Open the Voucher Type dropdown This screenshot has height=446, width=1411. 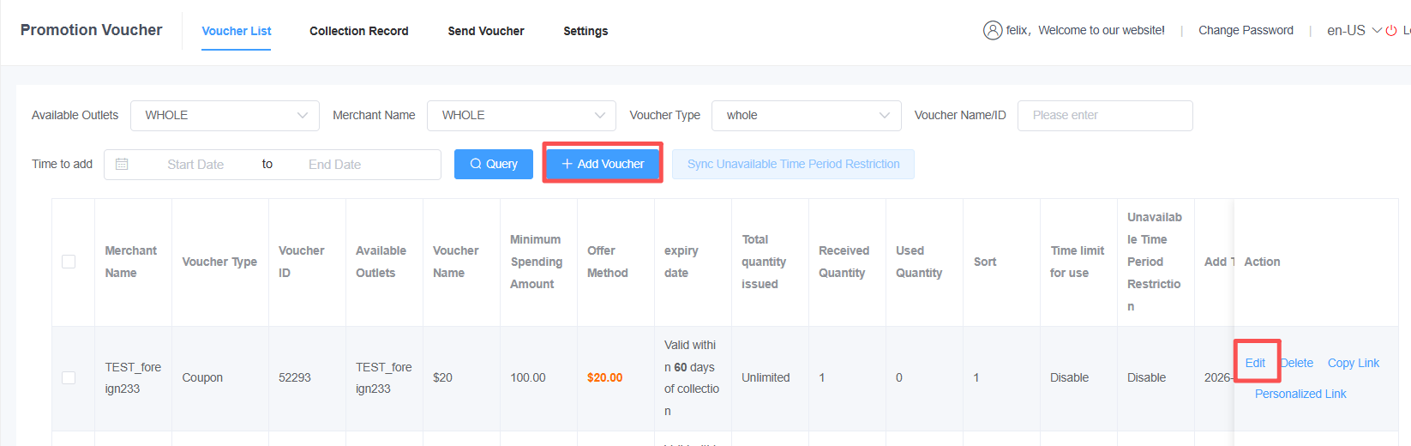pyautogui.click(x=806, y=116)
